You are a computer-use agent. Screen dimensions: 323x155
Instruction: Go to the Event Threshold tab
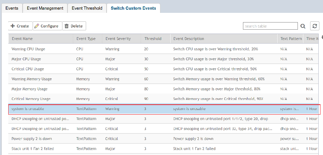point(87,8)
